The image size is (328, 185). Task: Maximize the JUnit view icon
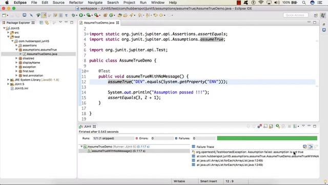click(x=315, y=126)
